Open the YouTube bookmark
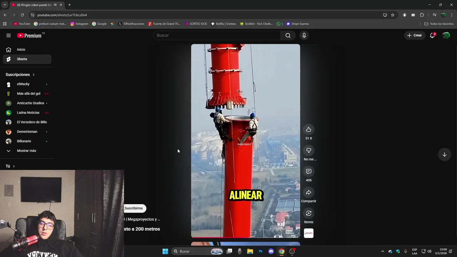 (x=22, y=24)
